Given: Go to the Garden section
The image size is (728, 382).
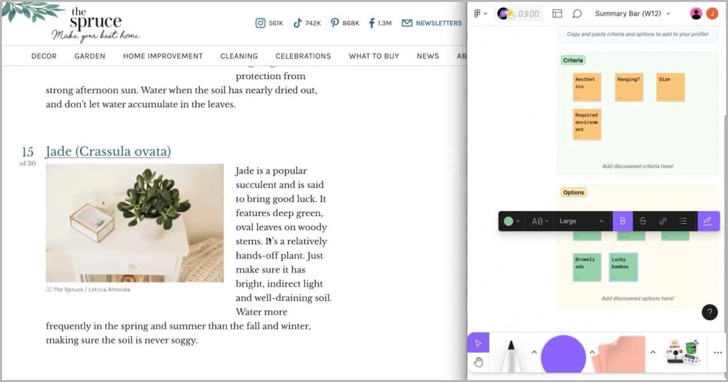Looking at the screenshot, I should (90, 56).
